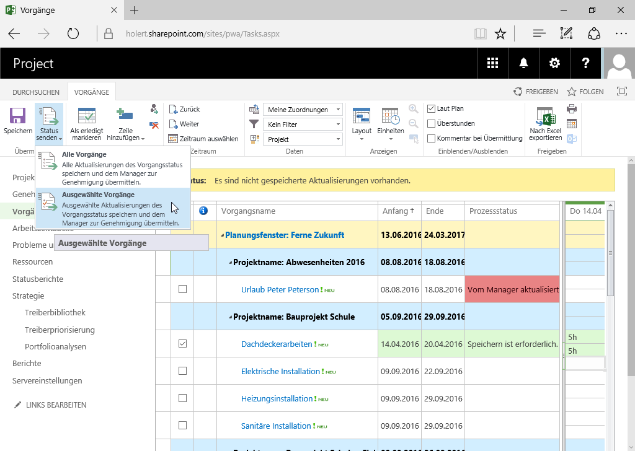Click the Weiter period button
The image size is (635, 451).
(x=184, y=124)
